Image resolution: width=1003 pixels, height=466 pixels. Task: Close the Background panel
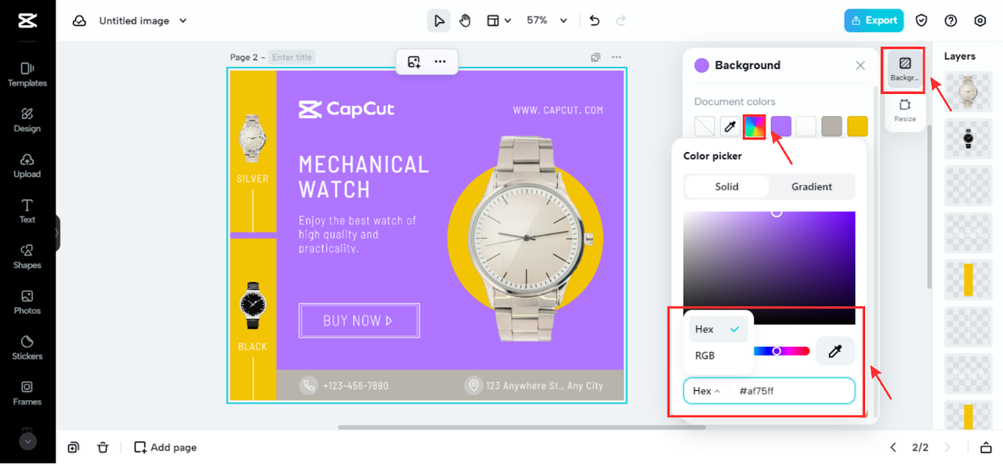pos(860,65)
